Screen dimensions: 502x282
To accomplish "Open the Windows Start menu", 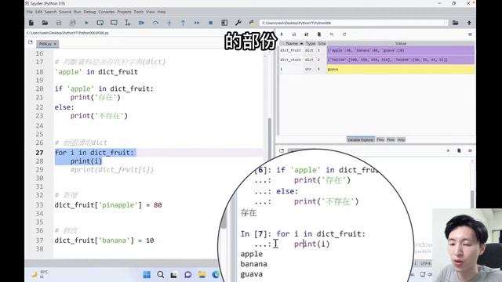I will [147, 275].
